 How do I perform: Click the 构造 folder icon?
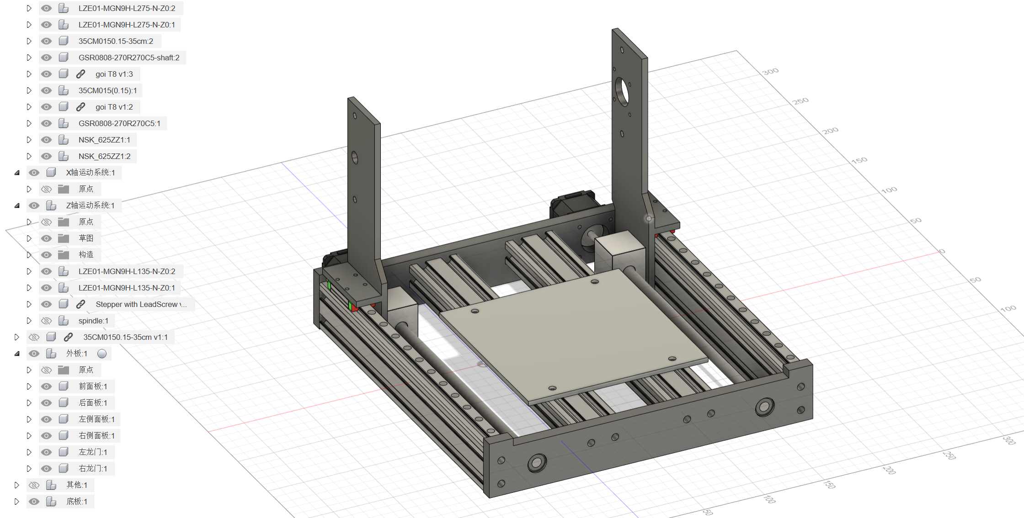[x=64, y=255]
